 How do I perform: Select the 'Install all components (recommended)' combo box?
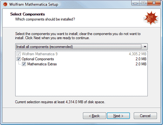81,47
